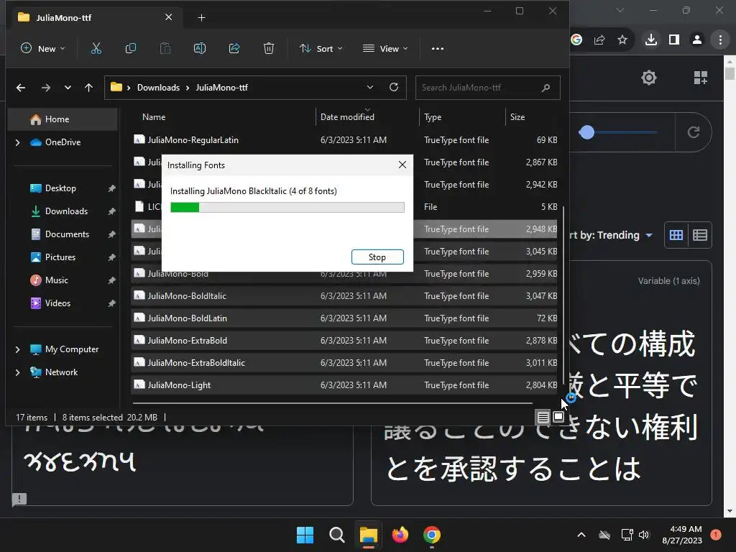
Task: Expand My Computer tree node
Action: 17,349
